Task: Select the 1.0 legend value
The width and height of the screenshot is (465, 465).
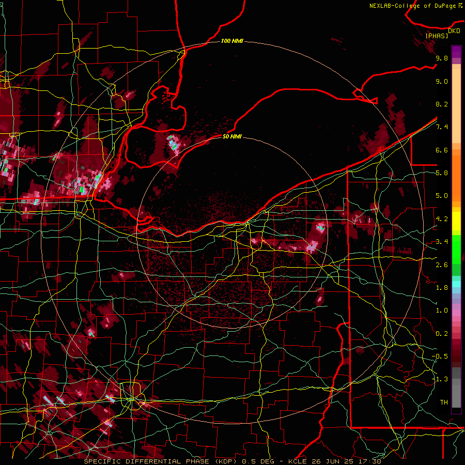Action: (442, 310)
